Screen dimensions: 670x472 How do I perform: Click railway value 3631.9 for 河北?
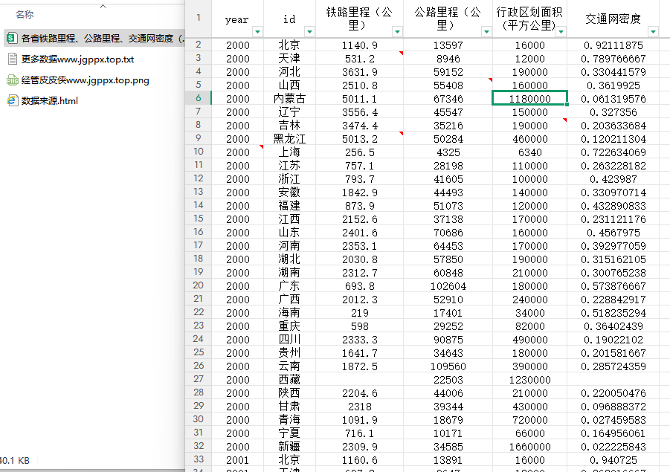(x=359, y=72)
